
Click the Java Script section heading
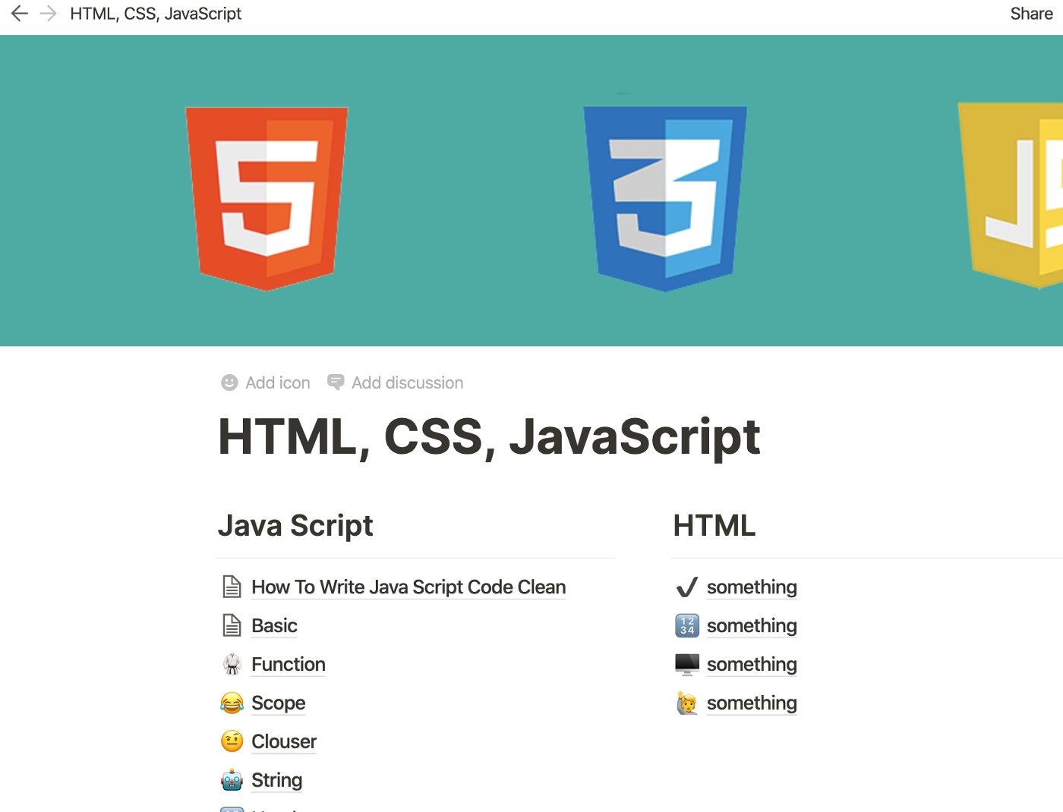click(295, 525)
